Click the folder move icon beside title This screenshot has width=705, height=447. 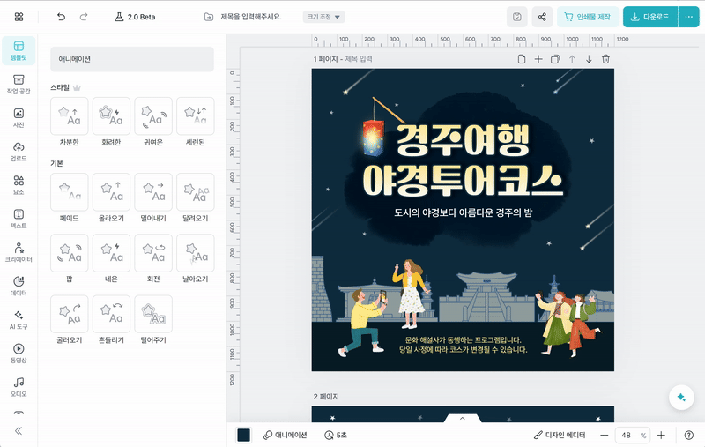pyautogui.click(x=209, y=17)
